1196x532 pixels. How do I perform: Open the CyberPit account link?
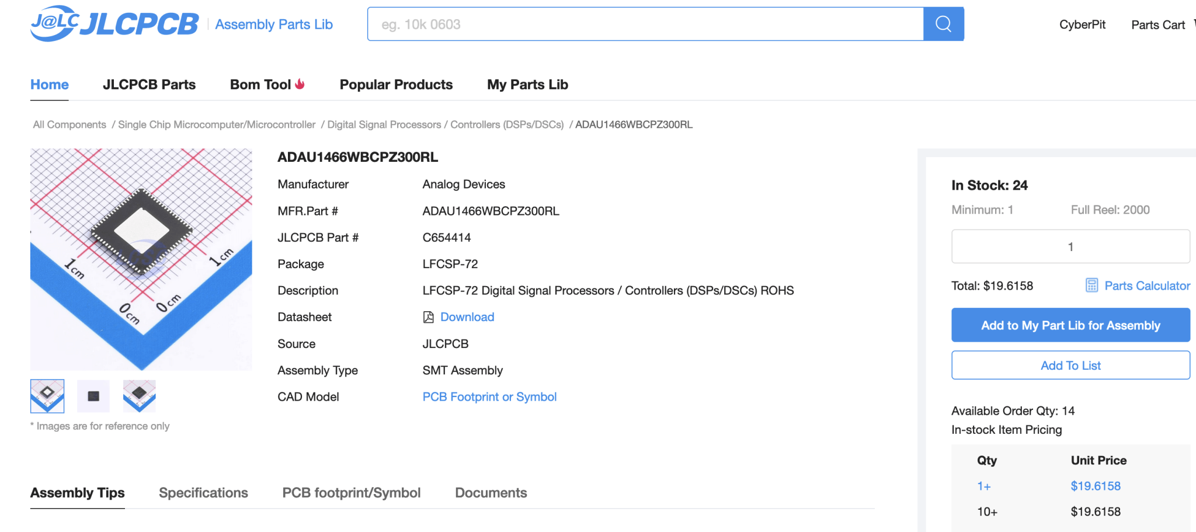pyautogui.click(x=1082, y=25)
